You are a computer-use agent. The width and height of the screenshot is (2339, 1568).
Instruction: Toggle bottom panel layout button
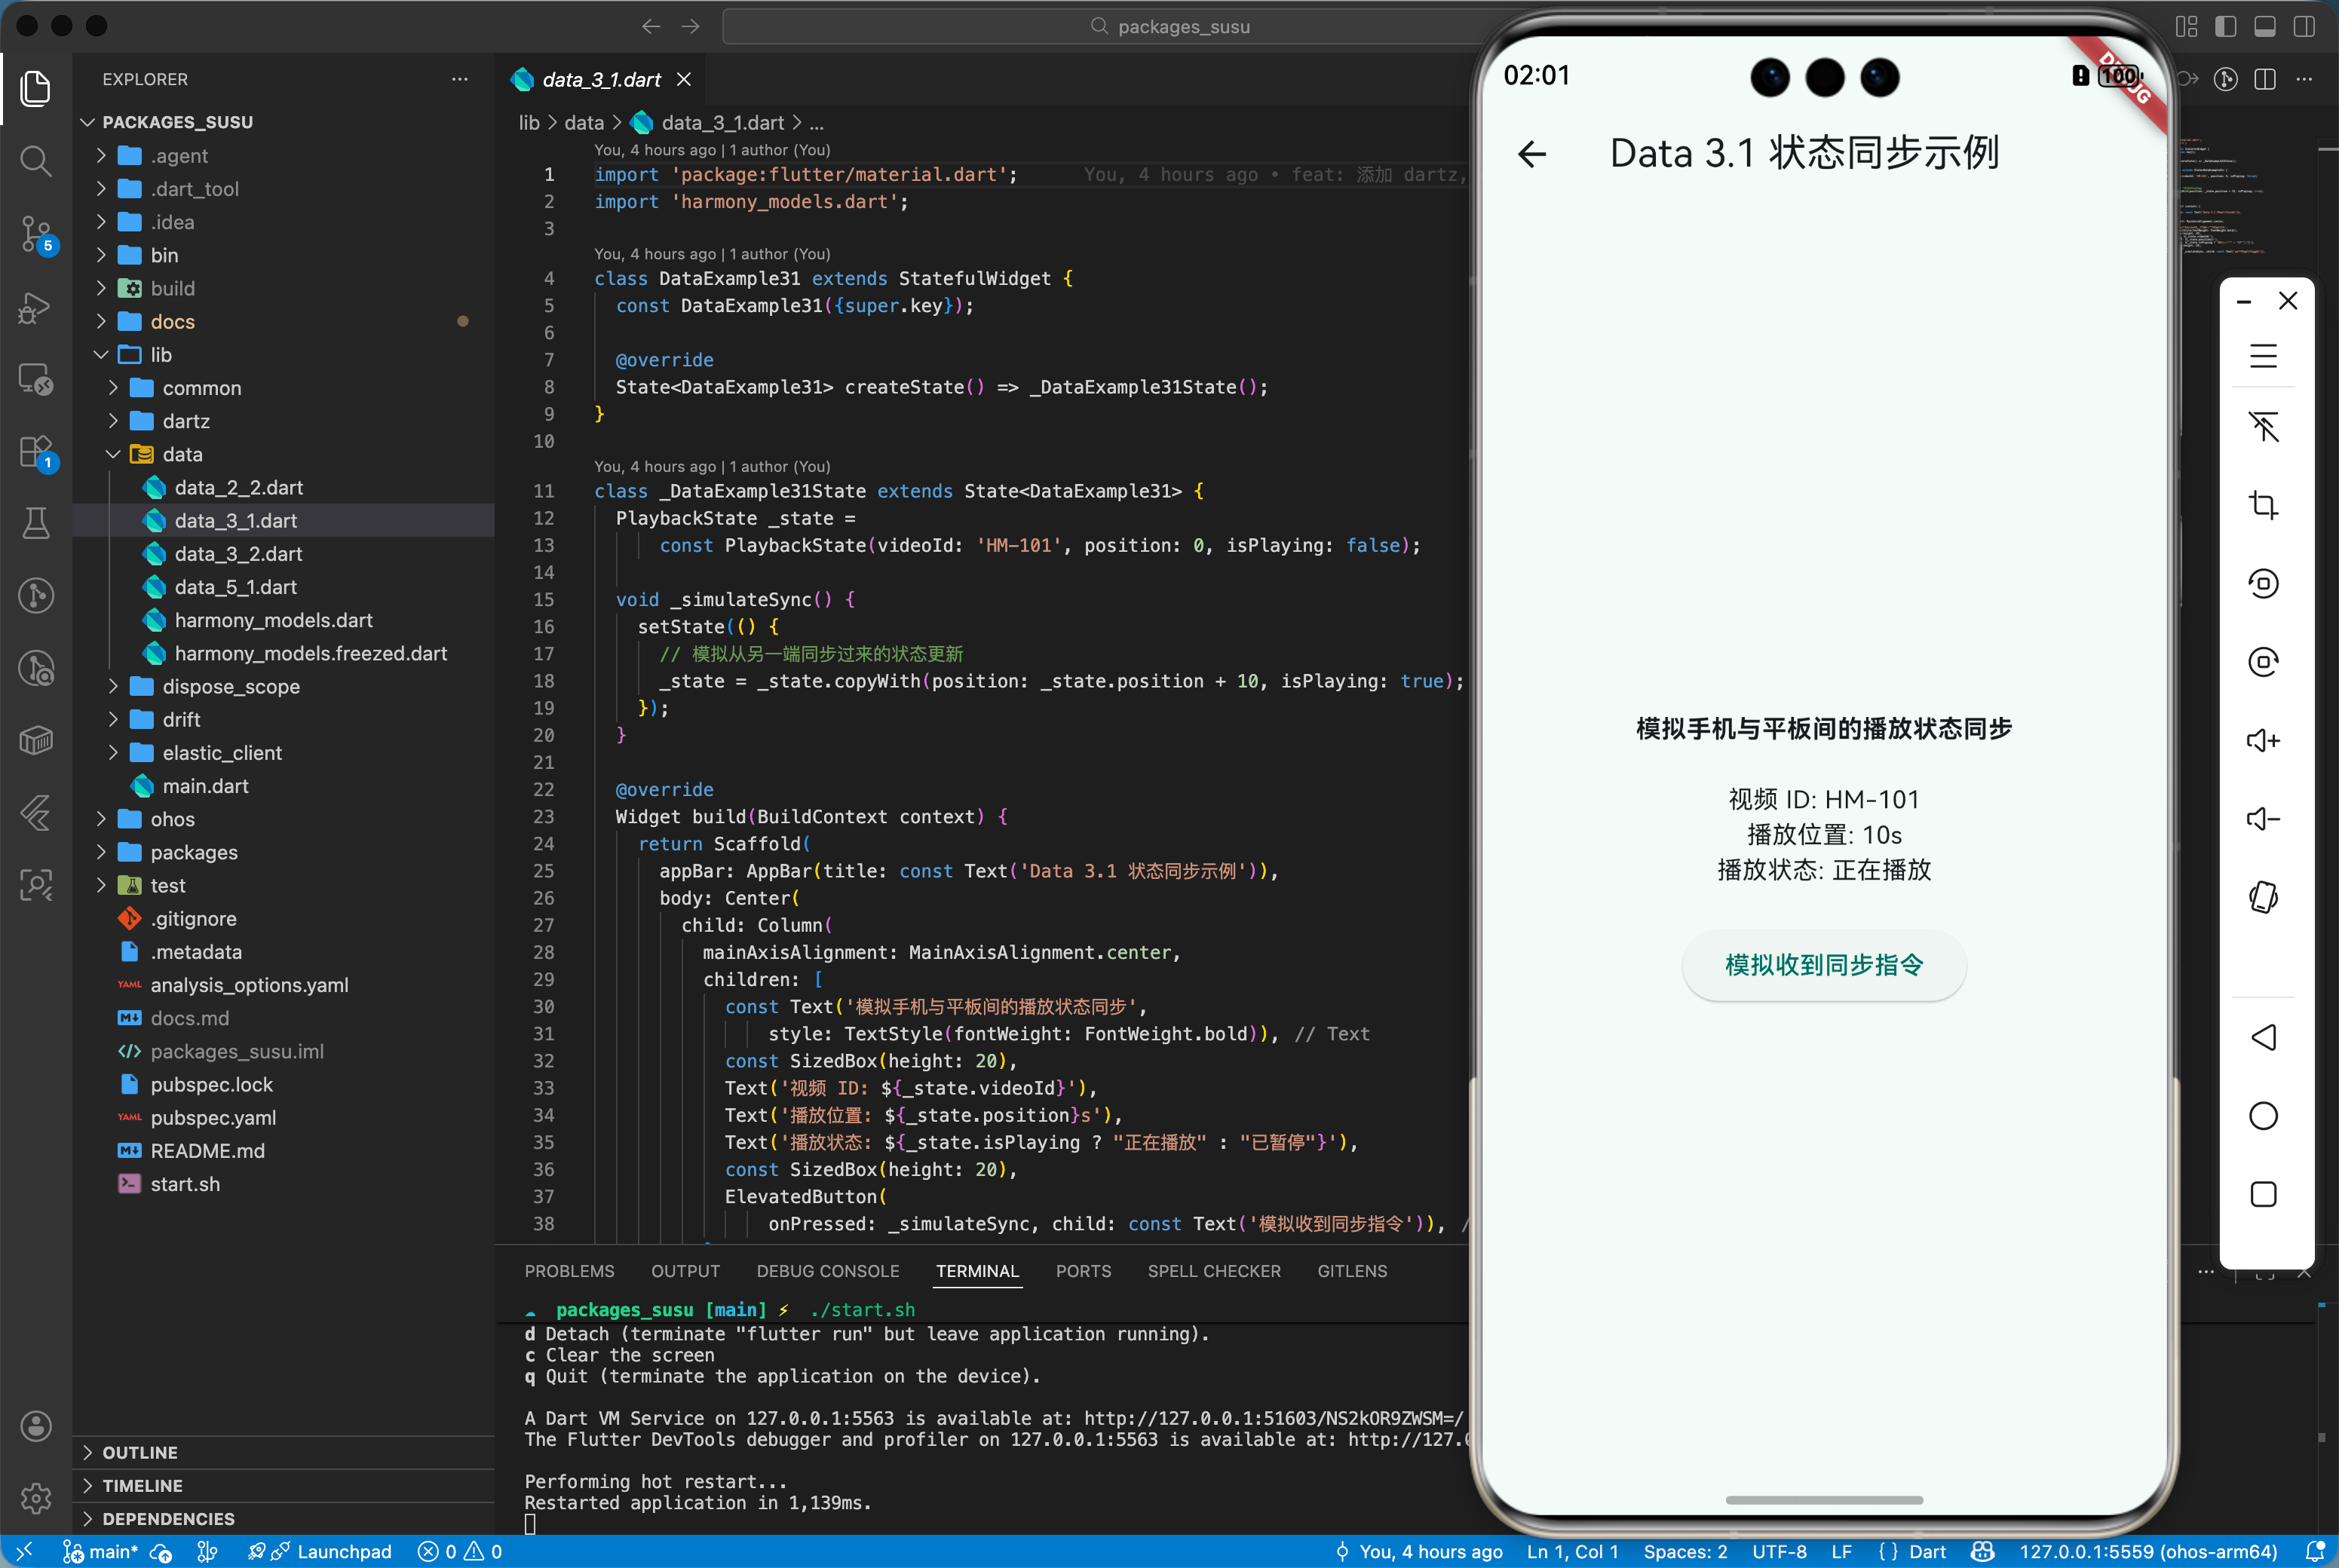point(2265,27)
